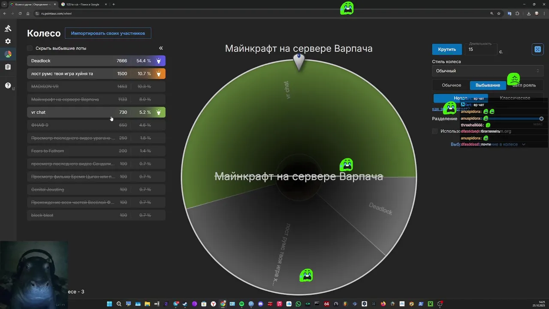The height and width of the screenshot is (309, 549).
Task: Bookmark this page with star icon
Action: pyautogui.click(x=499, y=13)
